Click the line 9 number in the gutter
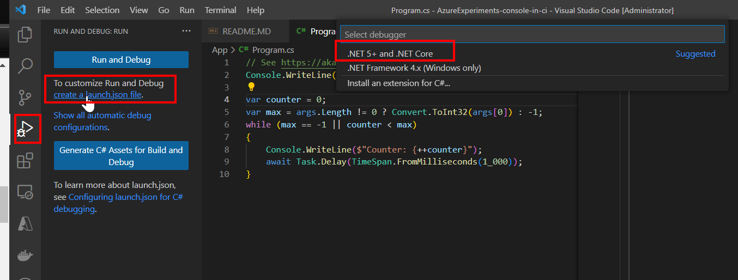Image resolution: width=738 pixels, height=280 pixels. [x=226, y=162]
